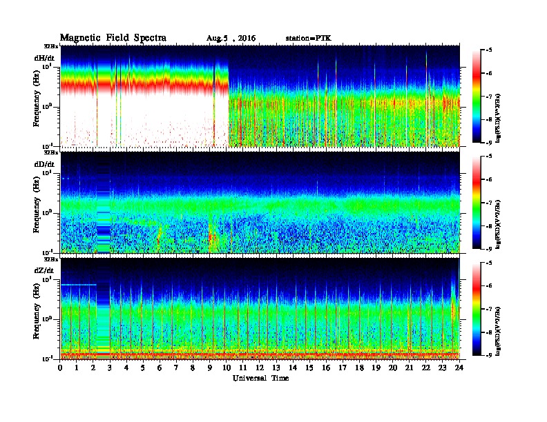This screenshot has width=547, height=422.
Task: Click the "-6" tick on dH/dt colorbar
Action: pyautogui.click(x=489, y=73)
